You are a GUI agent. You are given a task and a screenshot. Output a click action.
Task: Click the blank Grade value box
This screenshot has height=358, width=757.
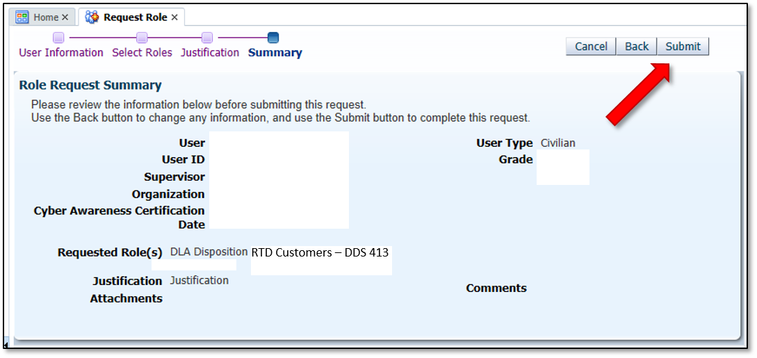[x=562, y=167]
